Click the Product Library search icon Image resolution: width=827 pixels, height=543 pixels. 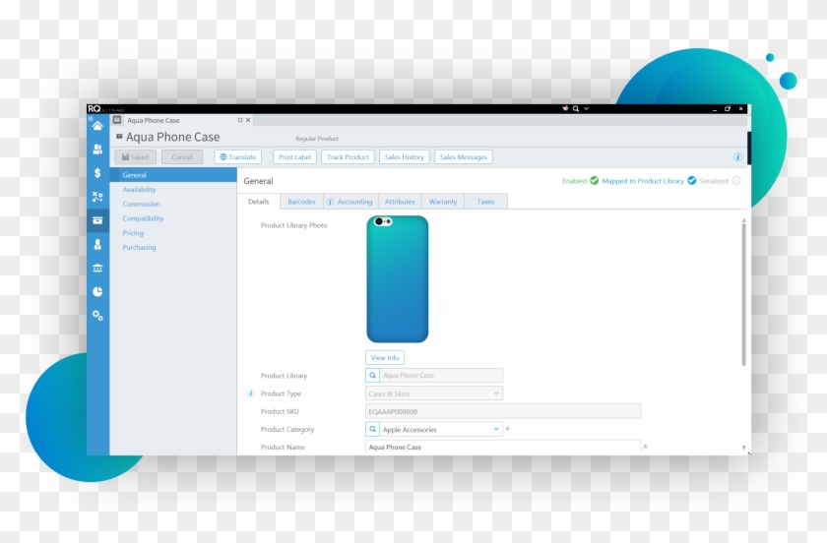click(372, 376)
